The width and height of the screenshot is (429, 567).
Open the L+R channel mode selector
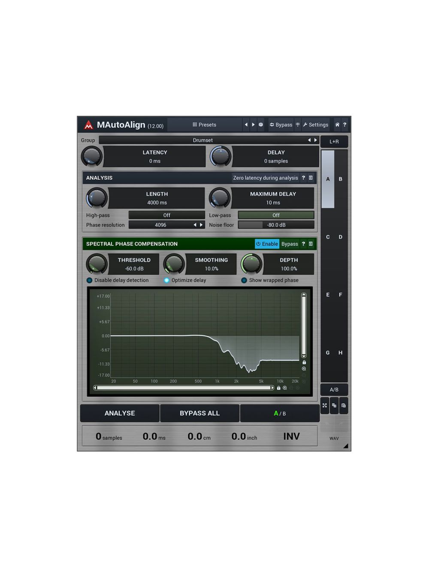click(x=334, y=141)
